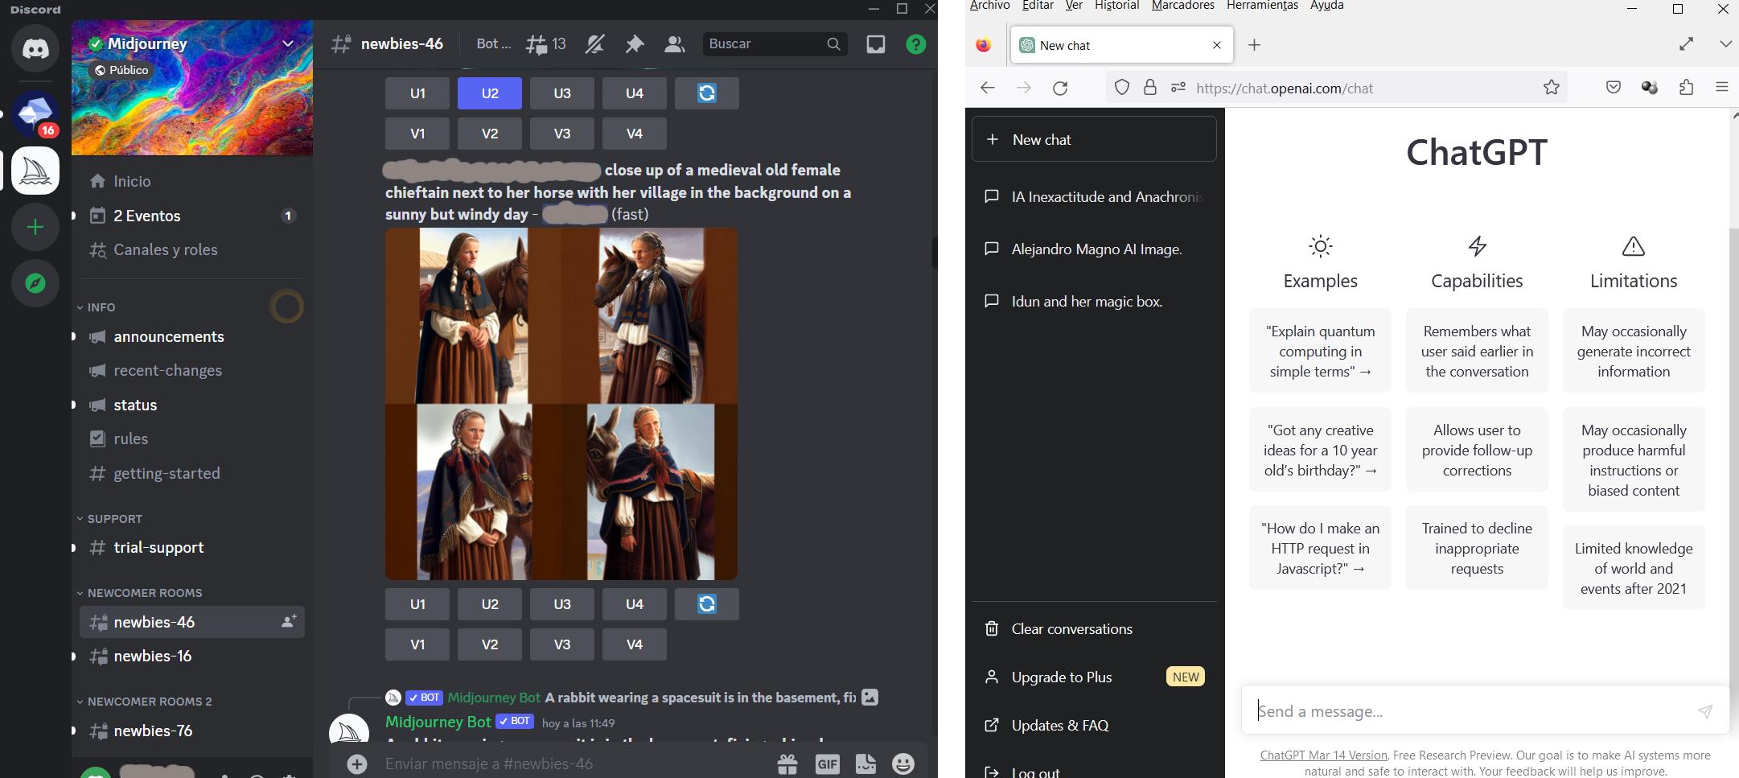1739x778 pixels.
Task: Save page to Pocket icon
Action: tap(1613, 88)
